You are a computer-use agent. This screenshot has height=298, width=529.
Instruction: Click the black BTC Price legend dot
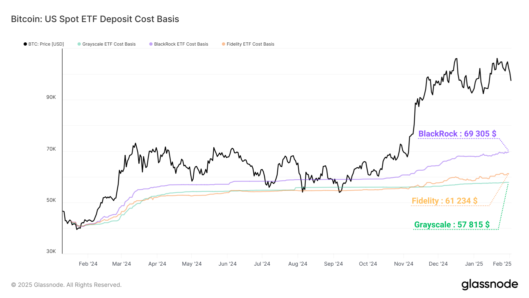click(25, 44)
